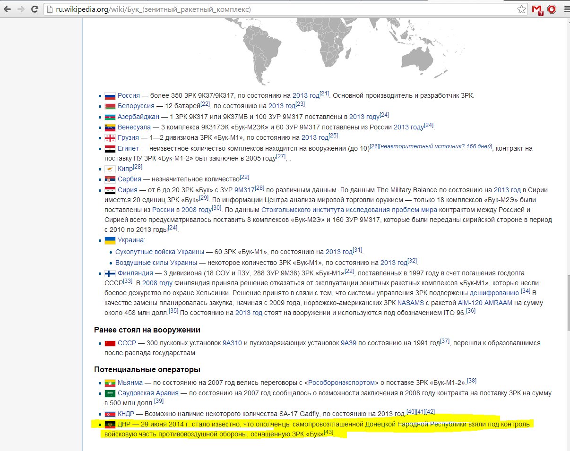Open the 9М317 link in the Сирия entry
570x451 pixels.
pos(245,190)
